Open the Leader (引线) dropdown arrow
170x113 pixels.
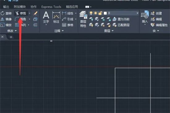coord(76,19)
